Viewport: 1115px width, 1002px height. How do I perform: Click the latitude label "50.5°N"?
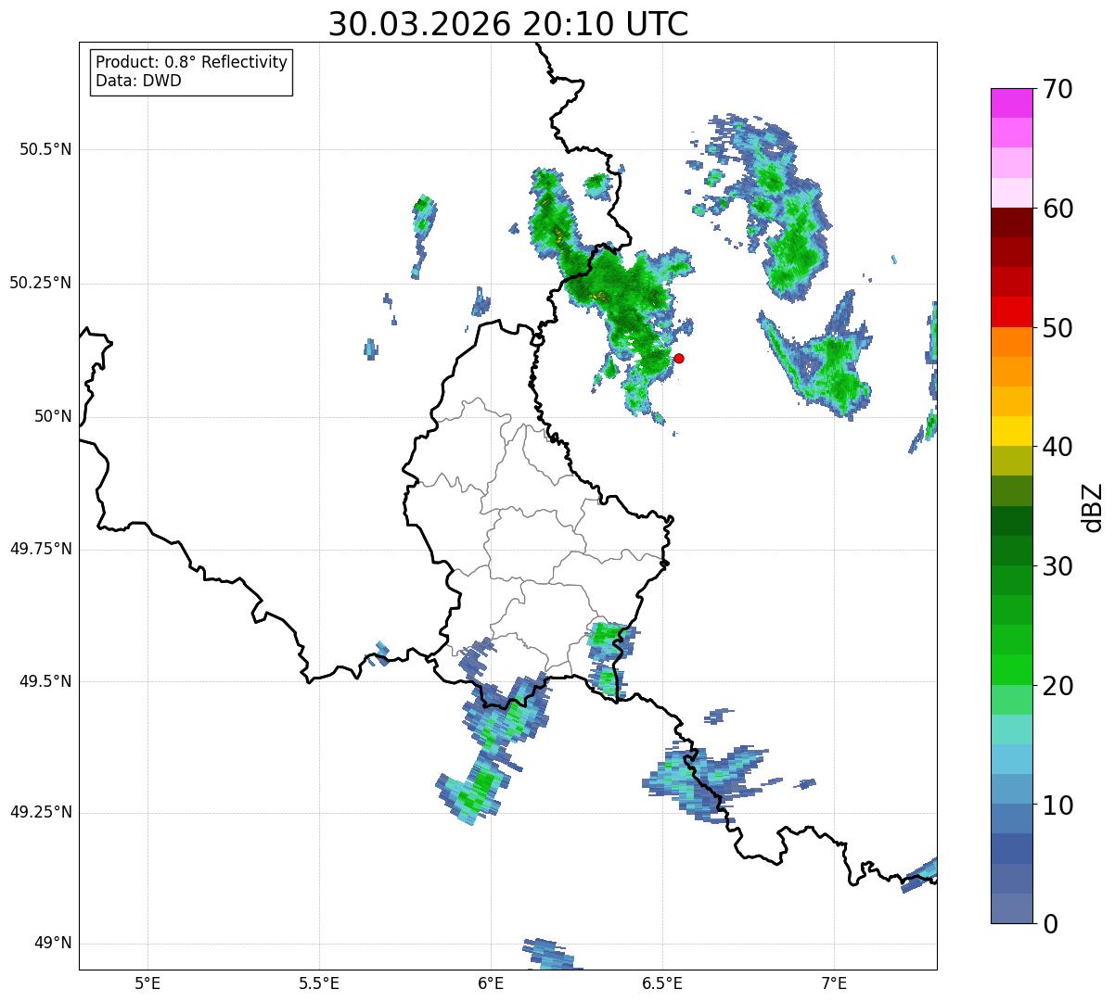(45, 149)
